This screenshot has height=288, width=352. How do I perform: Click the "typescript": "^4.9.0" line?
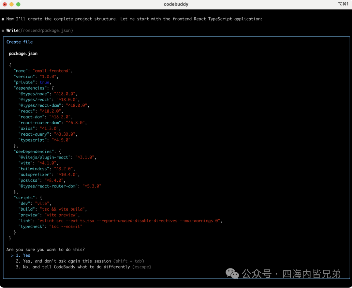(x=44, y=140)
